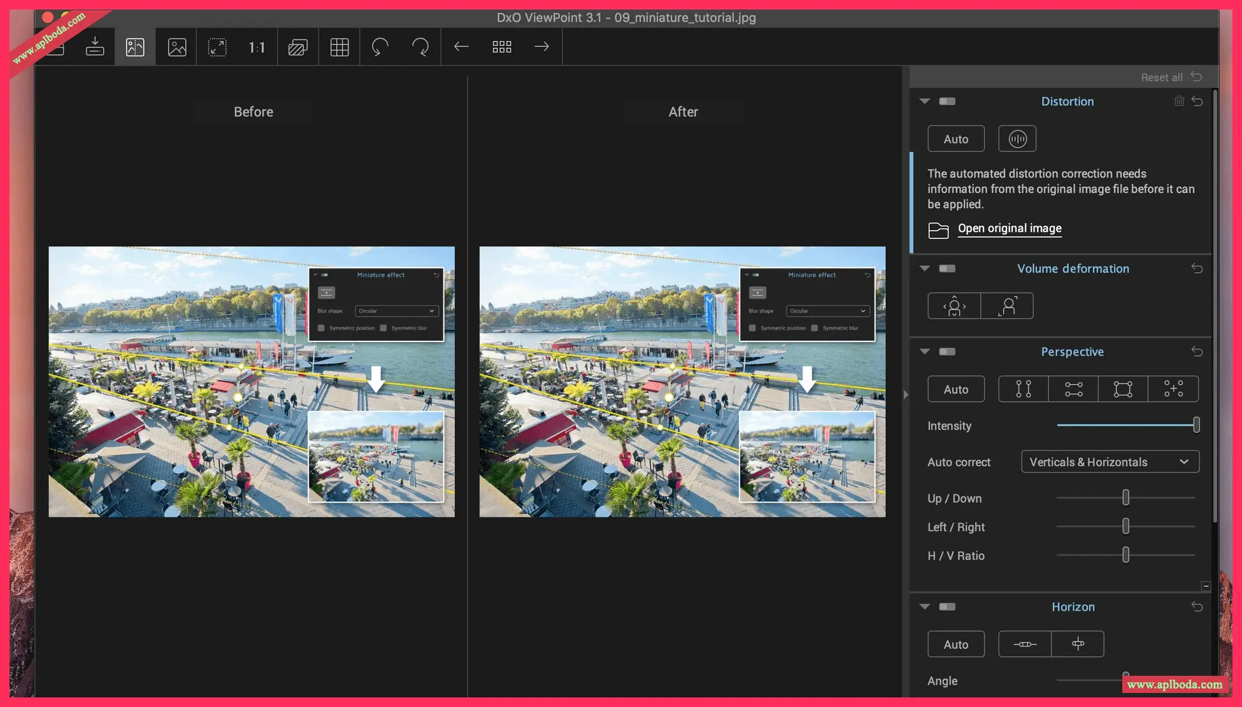Open the Auto correct Verticals & Horizontals dropdown
Image resolution: width=1242 pixels, height=707 pixels.
coord(1110,462)
